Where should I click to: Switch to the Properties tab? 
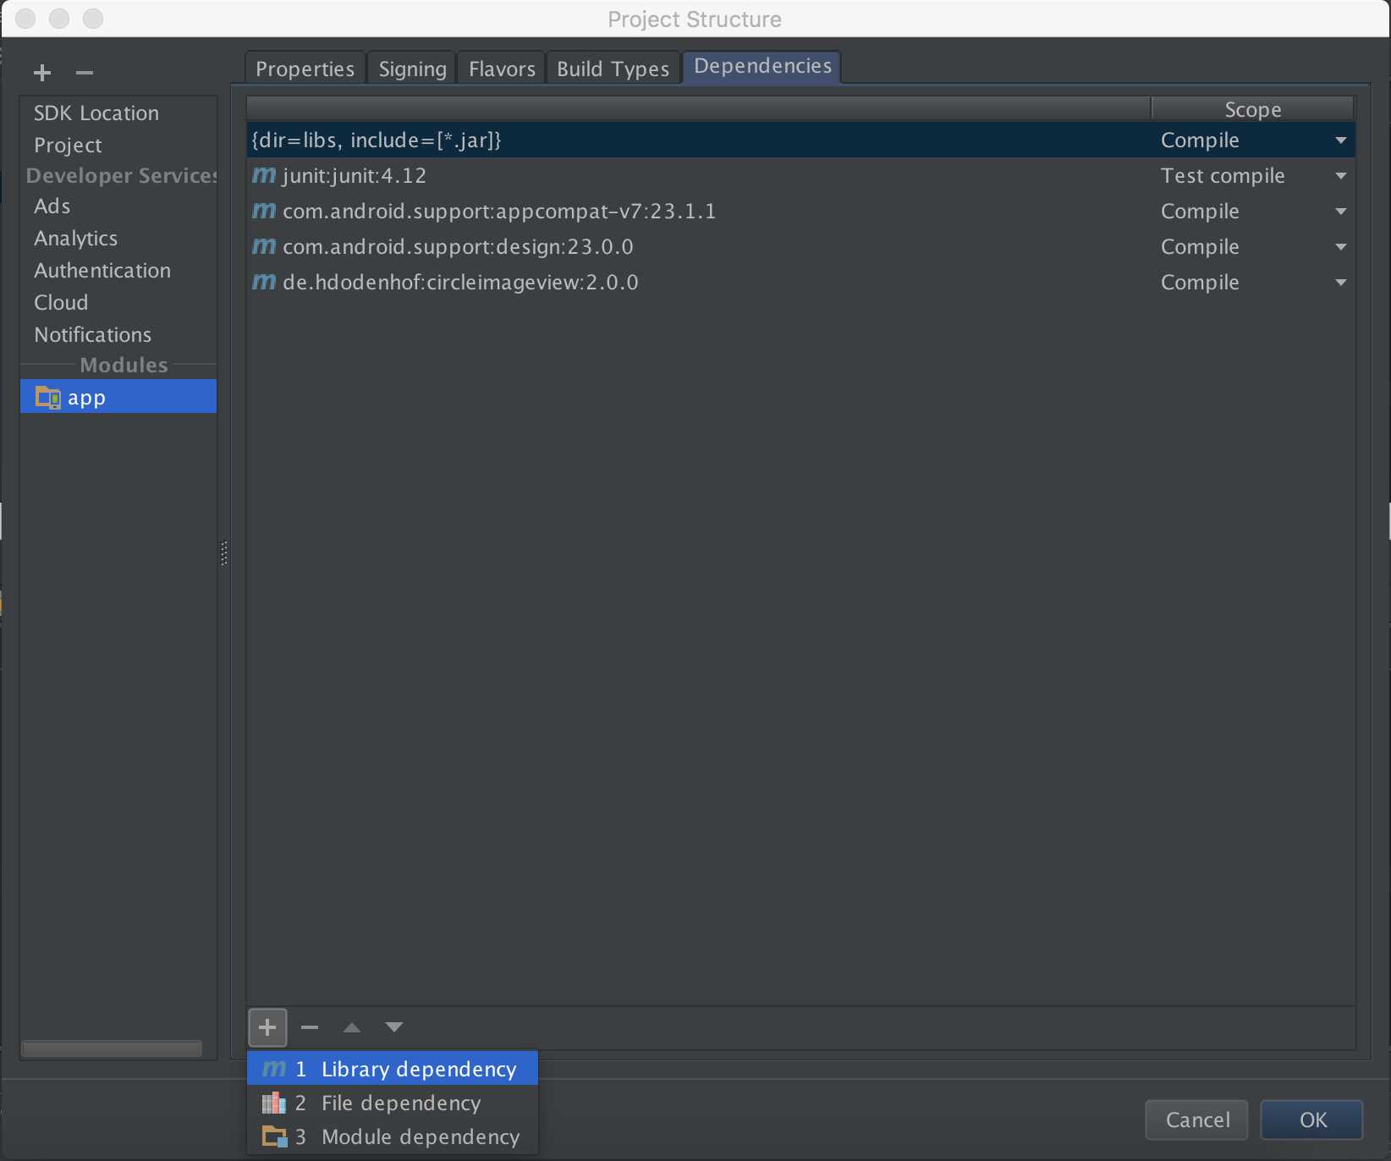(305, 69)
